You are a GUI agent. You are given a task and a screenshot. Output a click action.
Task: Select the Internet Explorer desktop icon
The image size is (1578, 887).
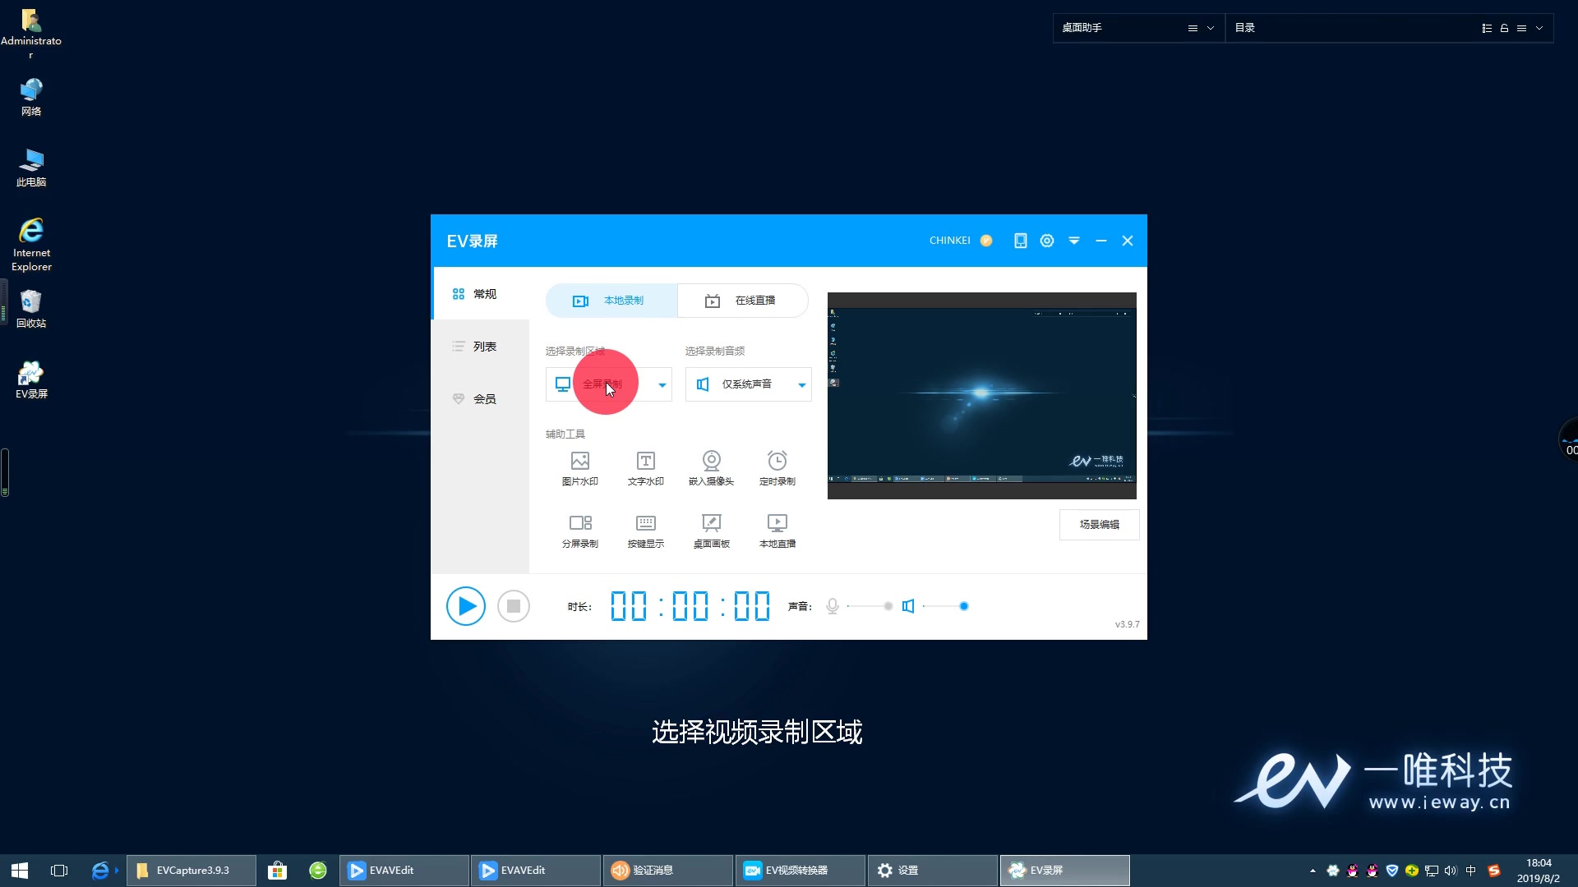coord(31,244)
